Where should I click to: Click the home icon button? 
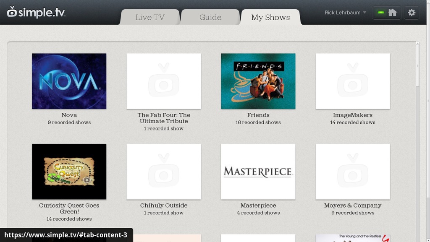(393, 13)
